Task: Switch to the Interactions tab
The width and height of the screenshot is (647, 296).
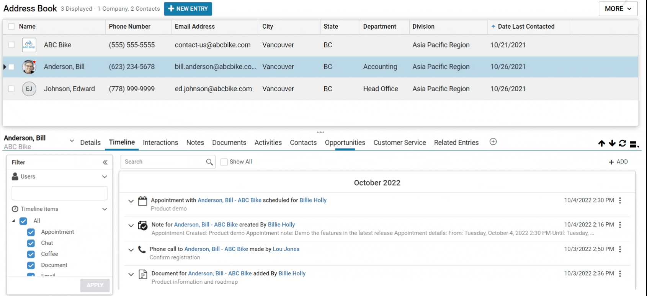Action: [x=160, y=142]
